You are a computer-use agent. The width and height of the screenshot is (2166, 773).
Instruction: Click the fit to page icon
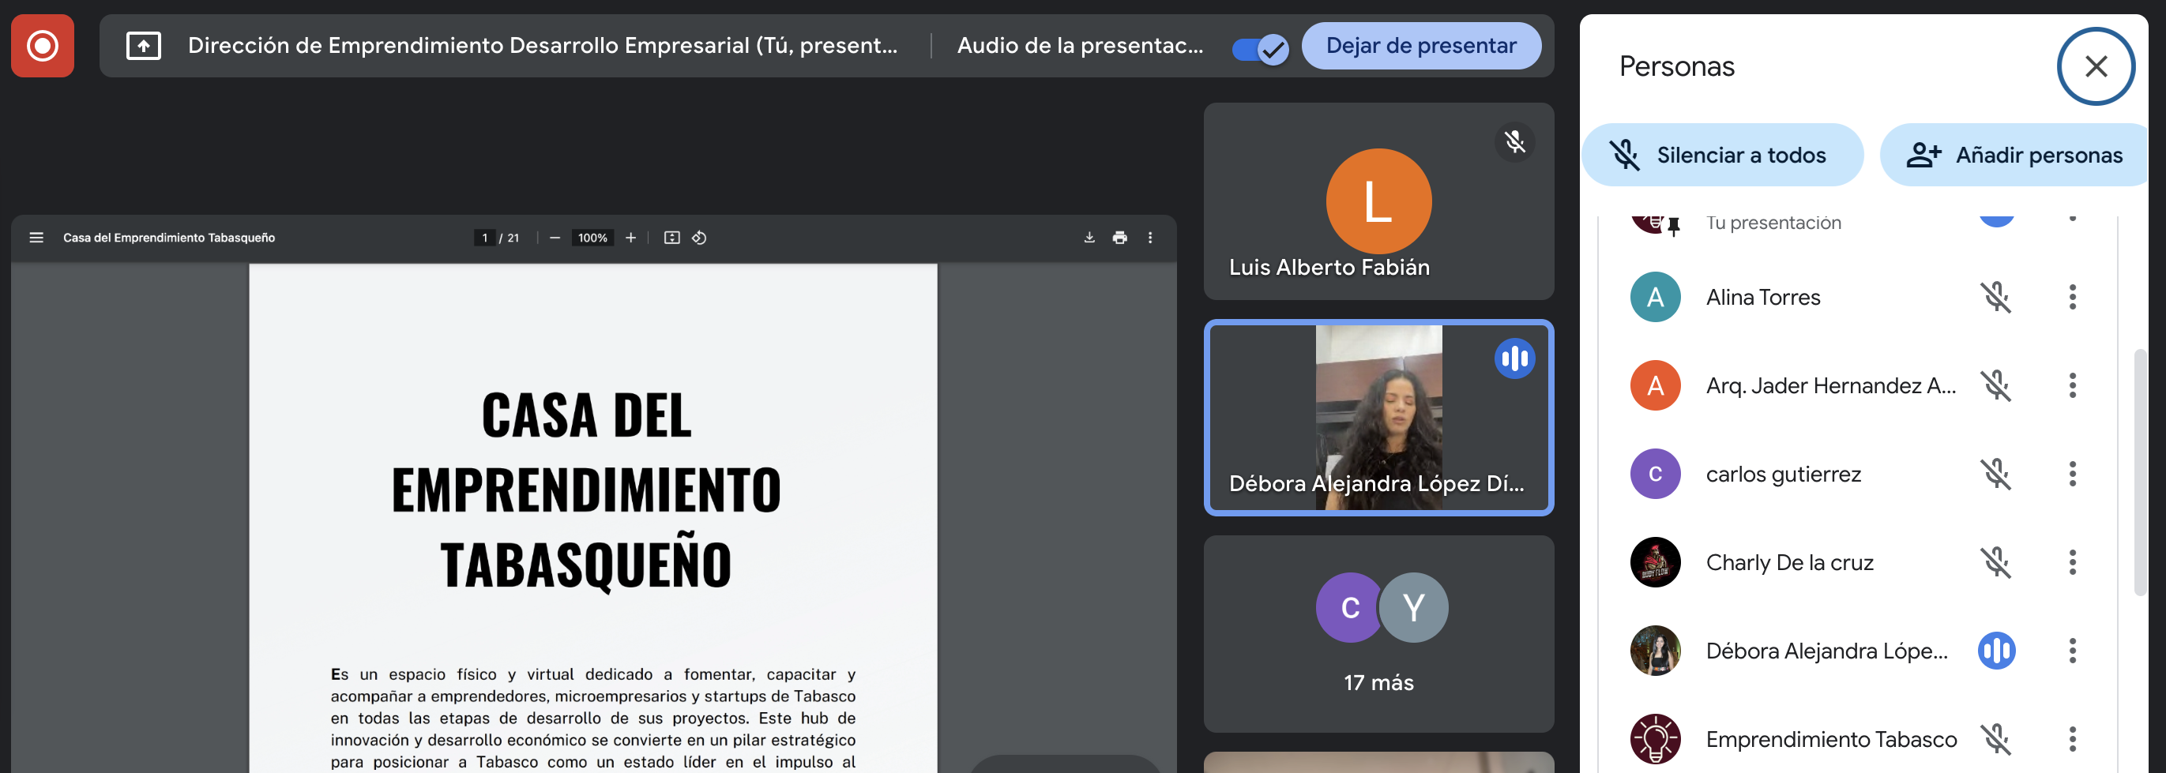pos(671,238)
